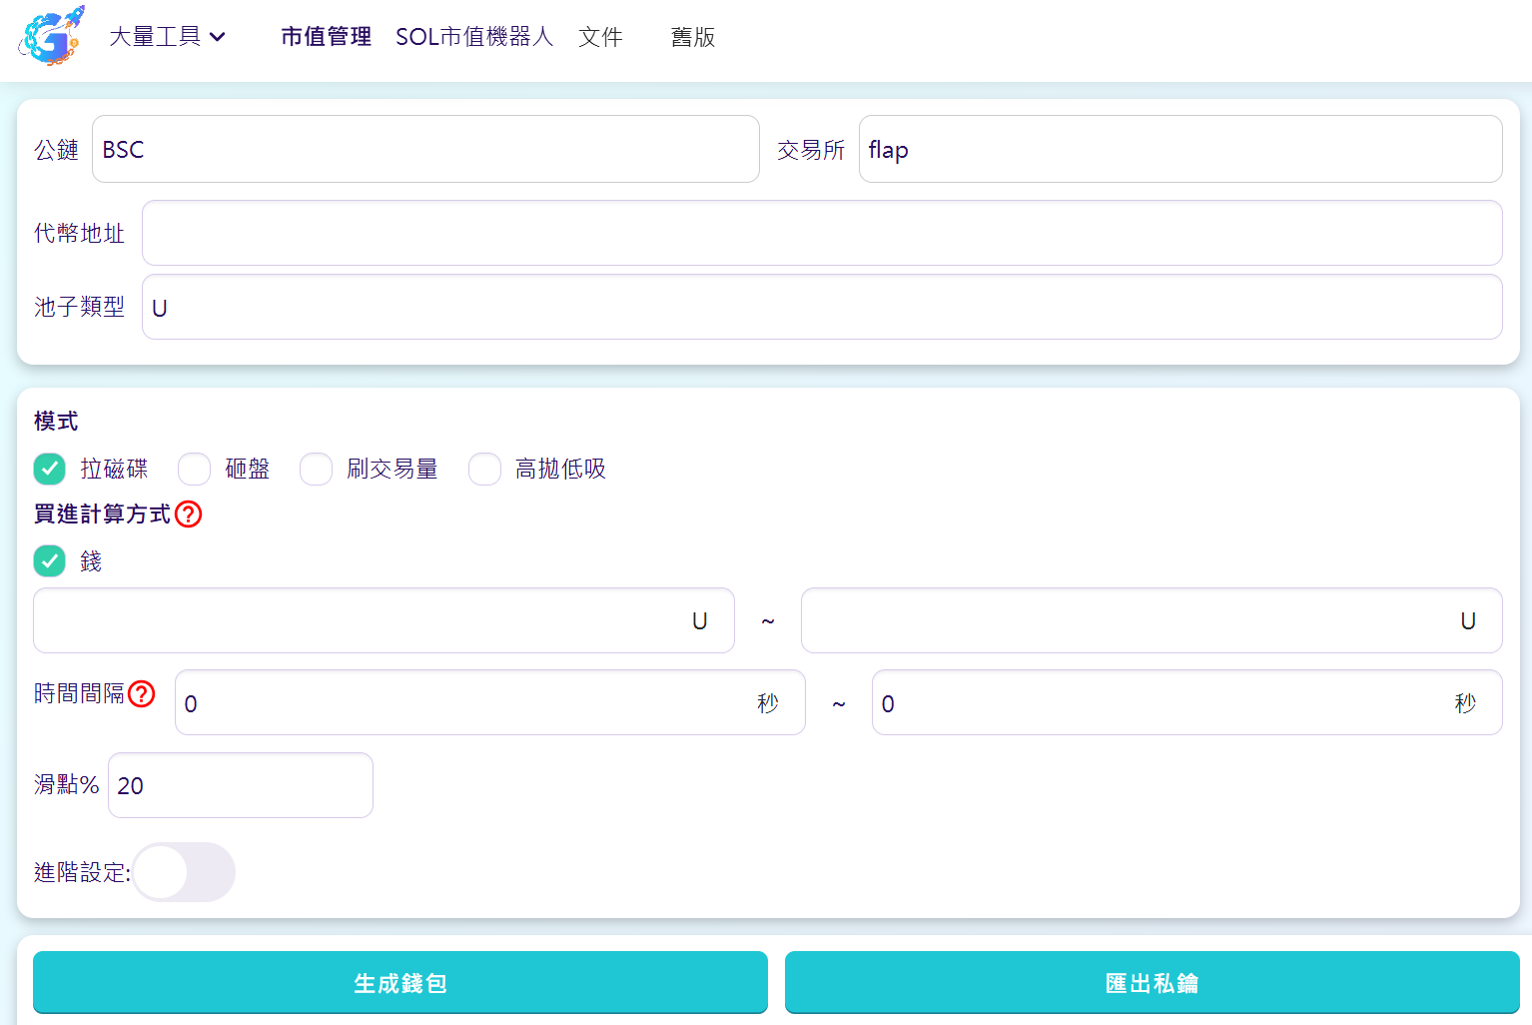Open the 市值管理 menu item
Image resolution: width=1532 pixels, height=1025 pixels.
(x=326, y=37)
